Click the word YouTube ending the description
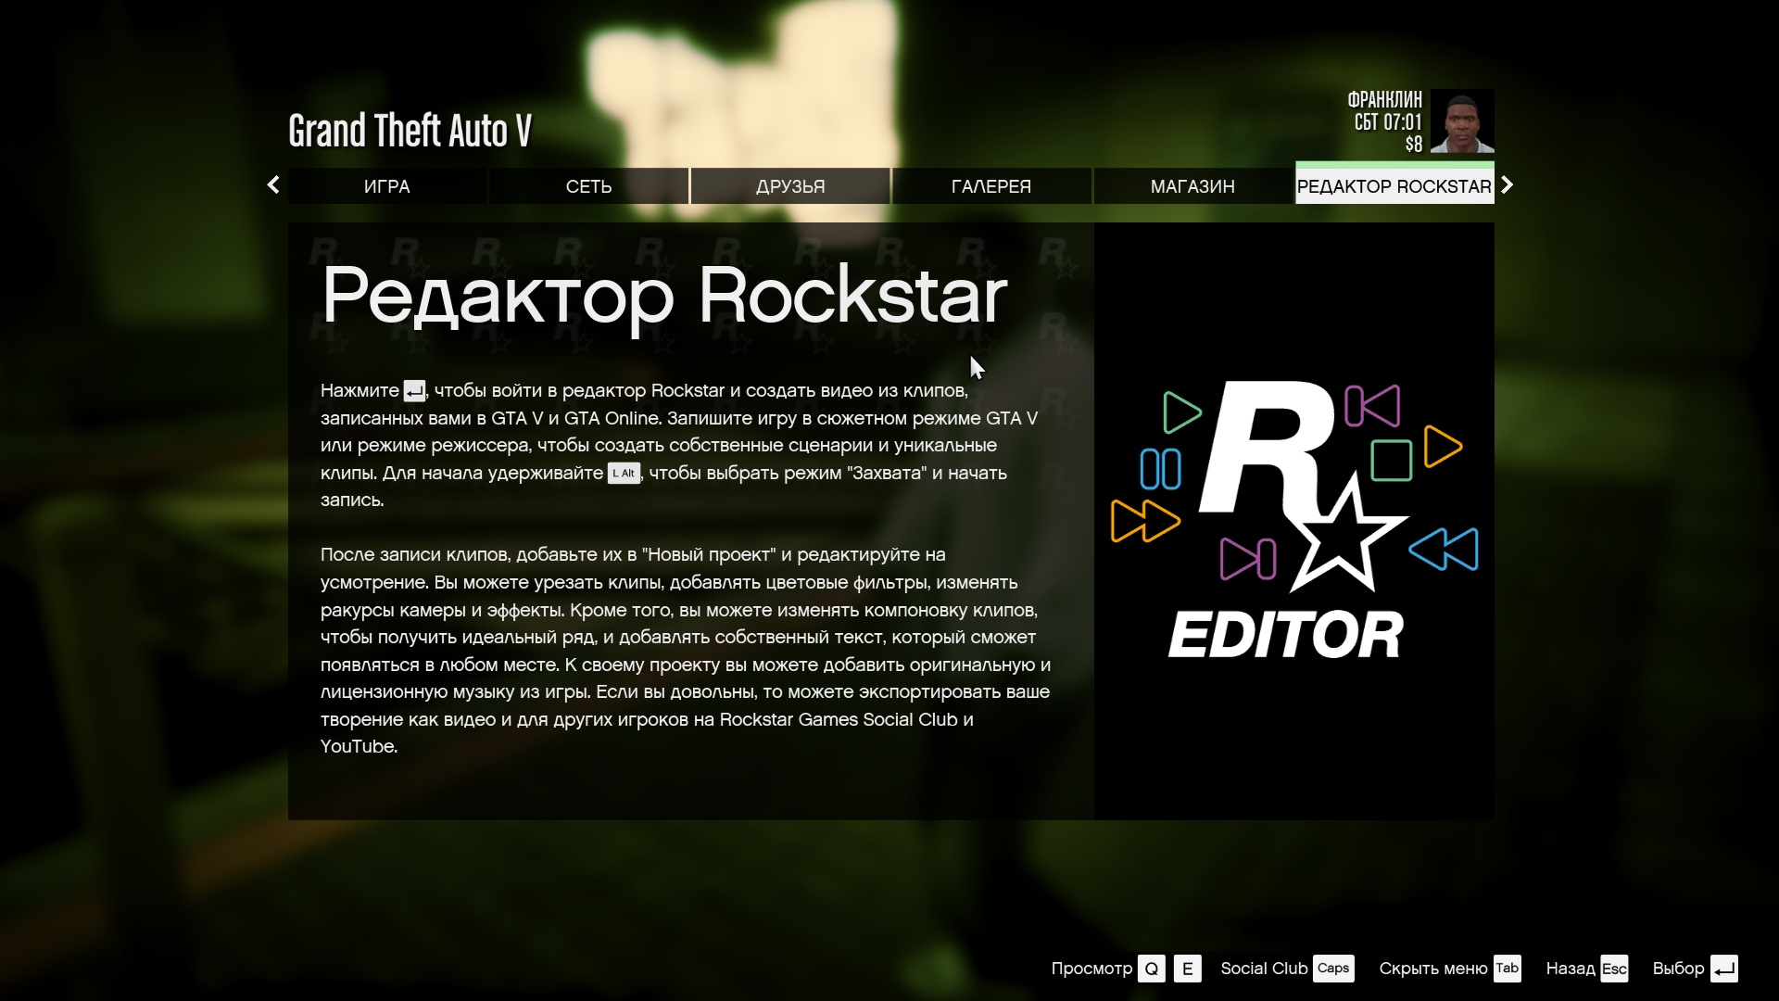The width and height of the screenshot is (1779, 1001). click(x=359, y=747)
